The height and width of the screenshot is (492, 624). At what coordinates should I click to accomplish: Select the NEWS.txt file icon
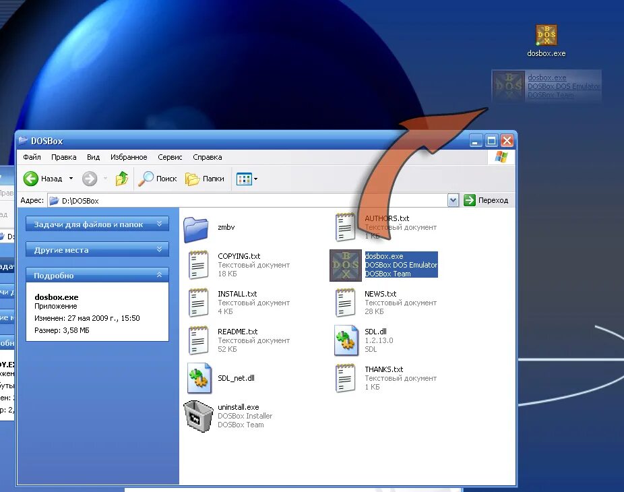pyautogui.click(x=346, y=302)
